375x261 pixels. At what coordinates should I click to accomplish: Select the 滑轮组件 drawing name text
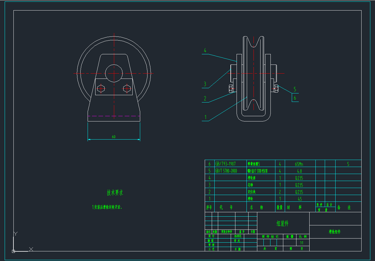click(x=335, y=232)
